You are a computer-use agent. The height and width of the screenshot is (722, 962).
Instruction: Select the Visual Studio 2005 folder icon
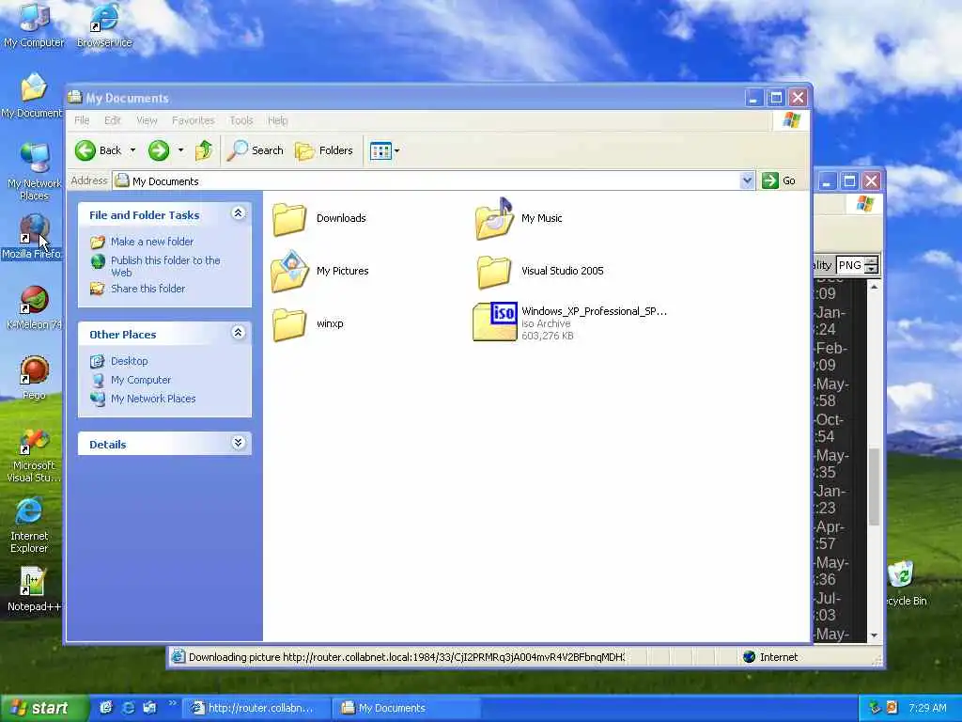coord(494,272)
